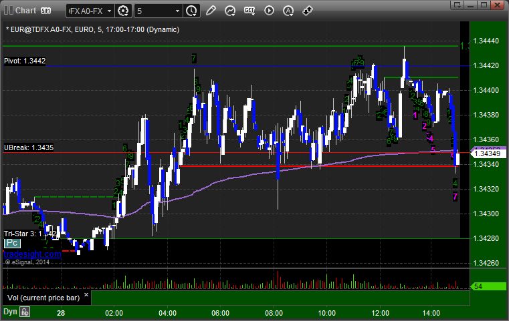Open the studies chart-line icon menu
509x321 pixels.
tap(230, 11)
